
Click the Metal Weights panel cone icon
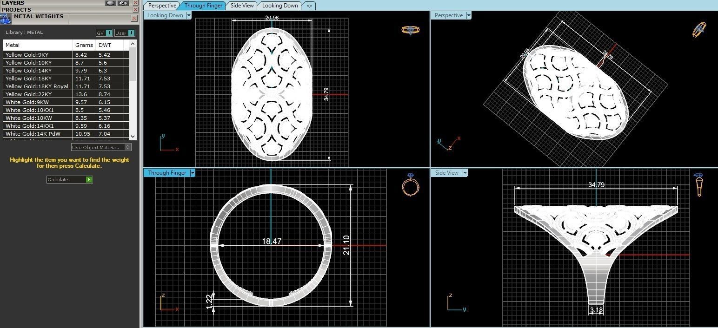click(x=5, y=19)
